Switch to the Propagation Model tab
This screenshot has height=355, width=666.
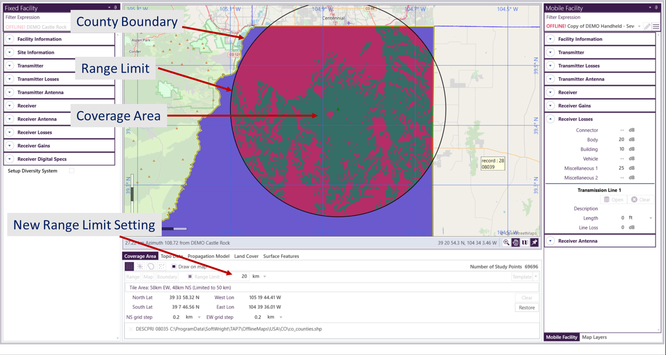[208, 256]
